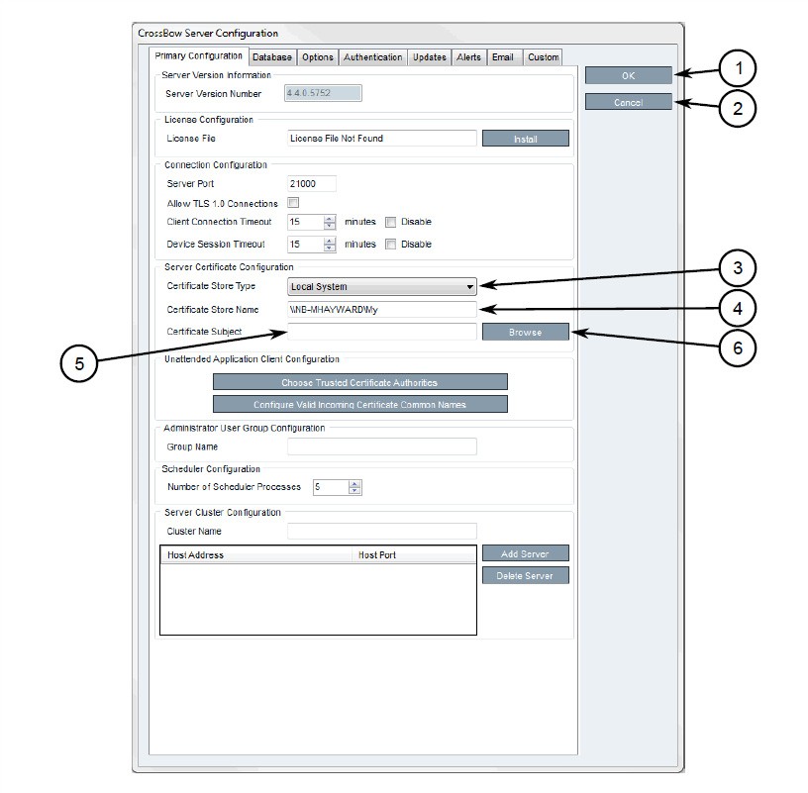The width and height of the screenshot is (808, 793).
Task: Confirm settings with the OK button
Action: tap(628, 75)
